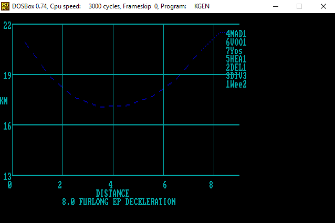Select the 1Wee2 legend entry
Screen dimensions: 335x223
(236, 84)
